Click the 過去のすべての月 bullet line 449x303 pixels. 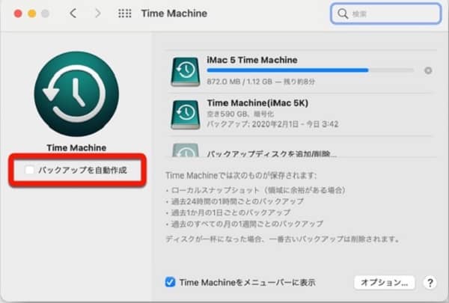244,224
